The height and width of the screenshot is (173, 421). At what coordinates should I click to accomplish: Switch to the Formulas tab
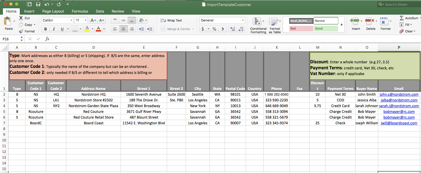click(x=80, y=11)
